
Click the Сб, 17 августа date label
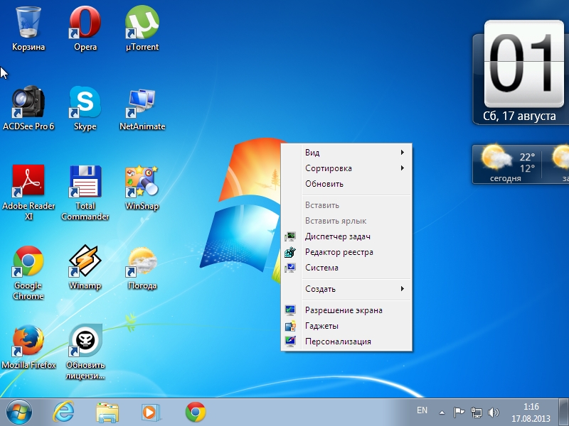coord(519,116)
